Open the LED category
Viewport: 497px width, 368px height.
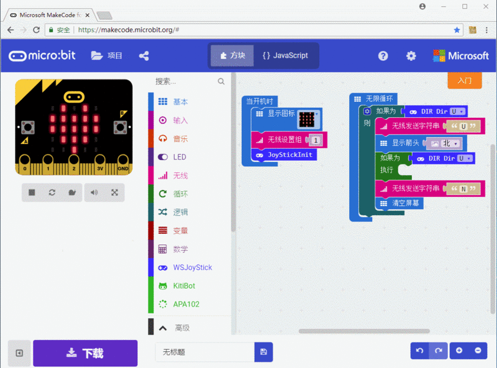click(189, 157)
